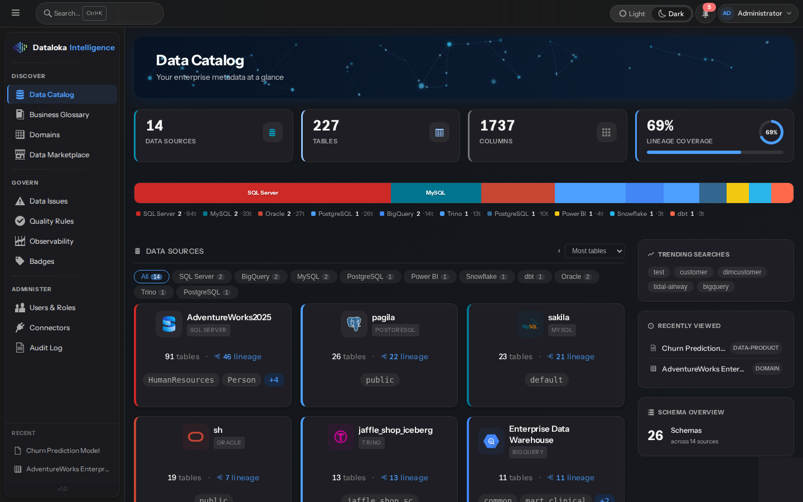803x502 pixels.
Task: Expand the +4 schemas on AdventureWorks2025
Action: tap(274, 380)
